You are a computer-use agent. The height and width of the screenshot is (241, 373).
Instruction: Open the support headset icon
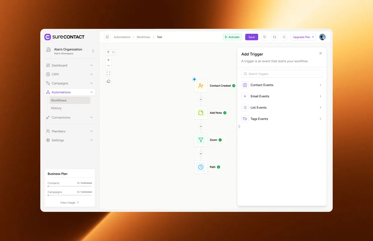pos(274,37)
